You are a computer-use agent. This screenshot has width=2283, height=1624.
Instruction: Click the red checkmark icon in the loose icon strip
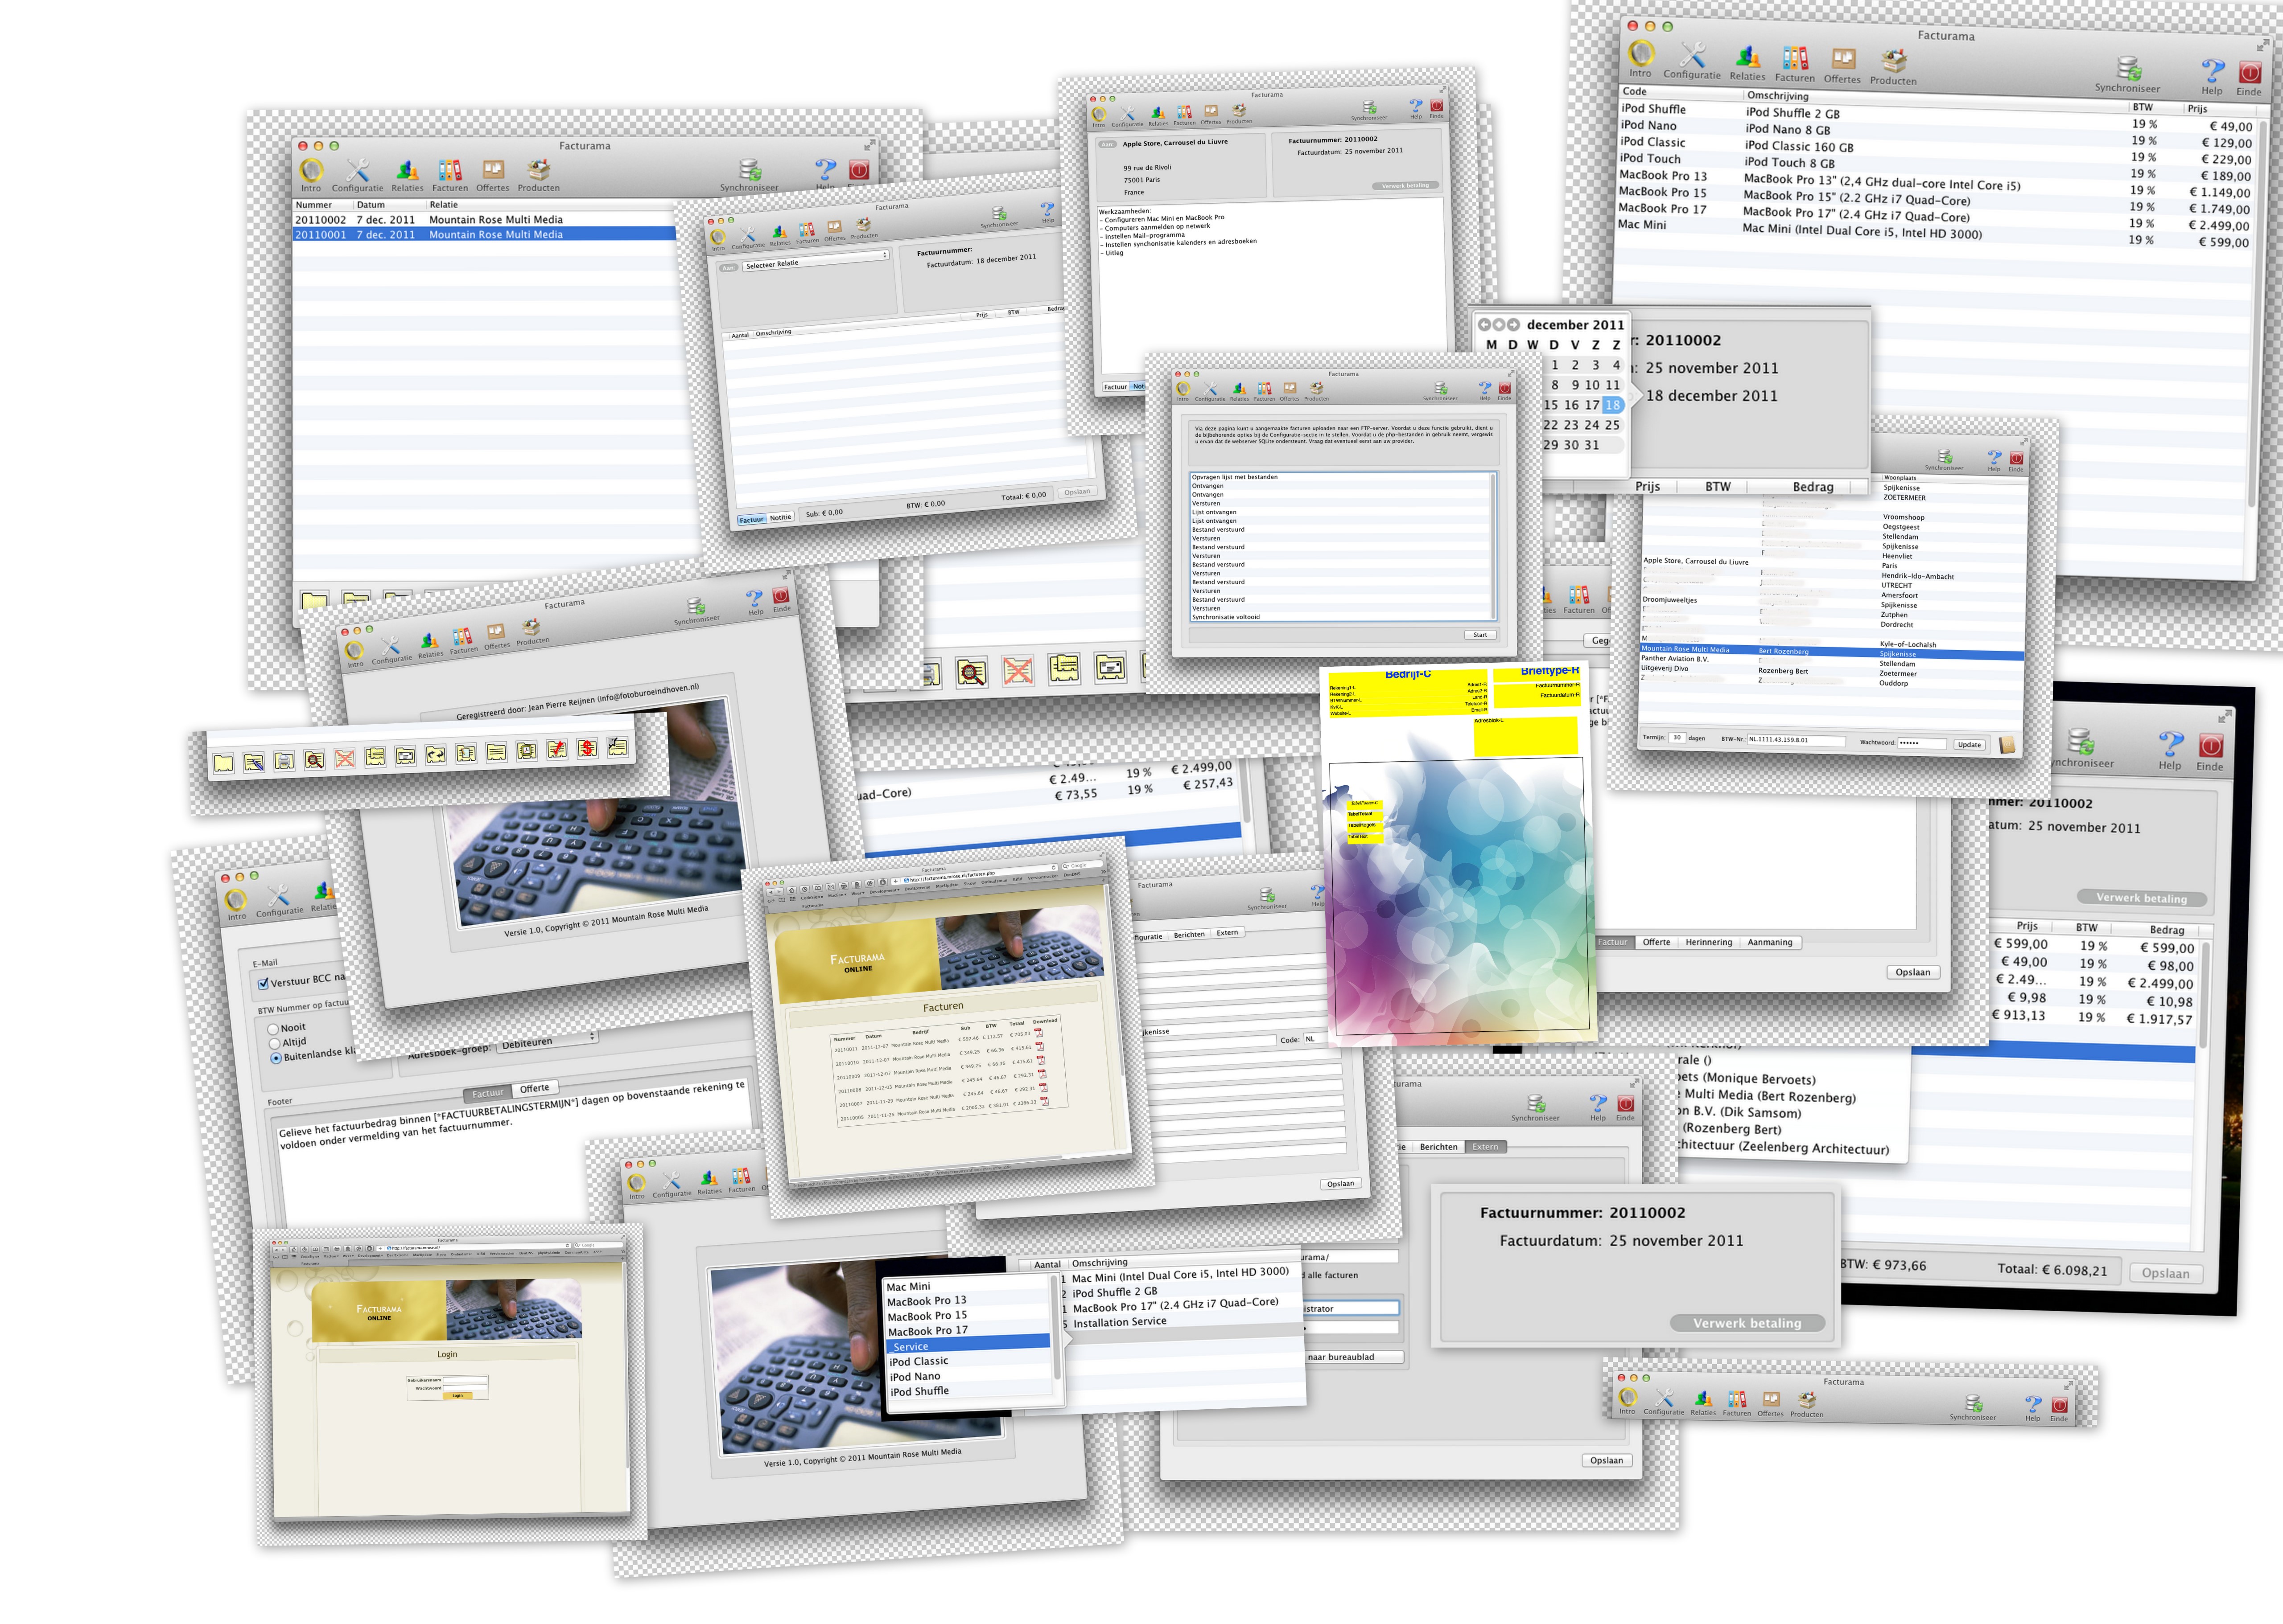pos(557,749)
